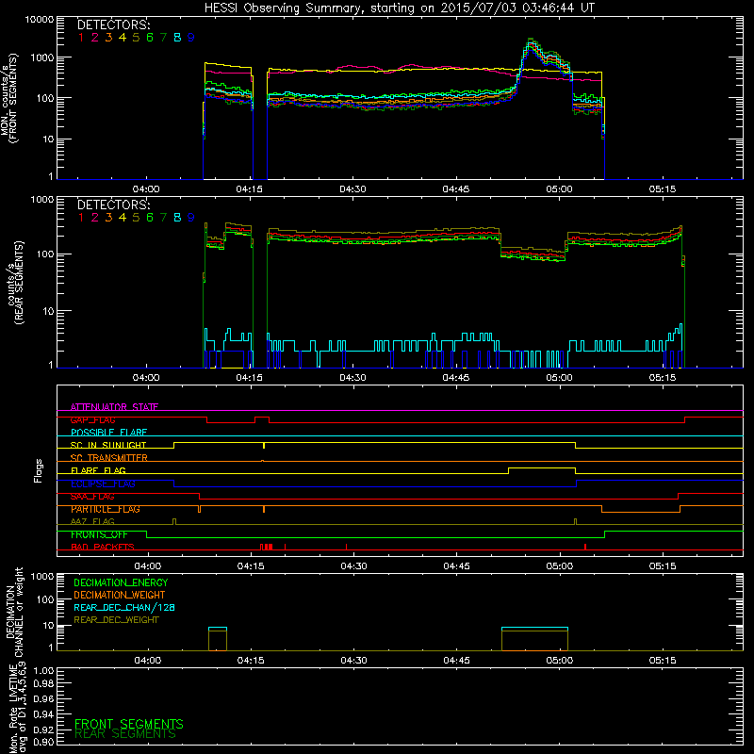Viewport: 754px width, 754px height.
Task: Click the ATTENUATOR_STATE flag label
Action: click(x=114, y=407)
